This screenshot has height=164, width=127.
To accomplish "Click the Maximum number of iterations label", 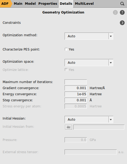I will point(28,82).
